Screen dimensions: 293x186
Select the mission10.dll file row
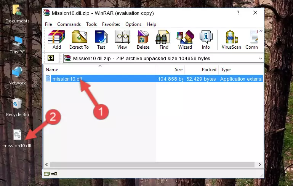[x=154, y=79]
